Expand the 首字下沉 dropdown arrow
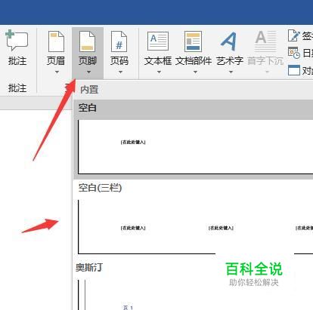 pyautogui.click(x=268, y=72)
